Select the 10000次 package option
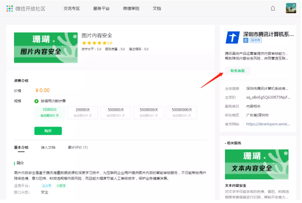The height and width of the screenshot is (203, 302). [x=50, y=113]
